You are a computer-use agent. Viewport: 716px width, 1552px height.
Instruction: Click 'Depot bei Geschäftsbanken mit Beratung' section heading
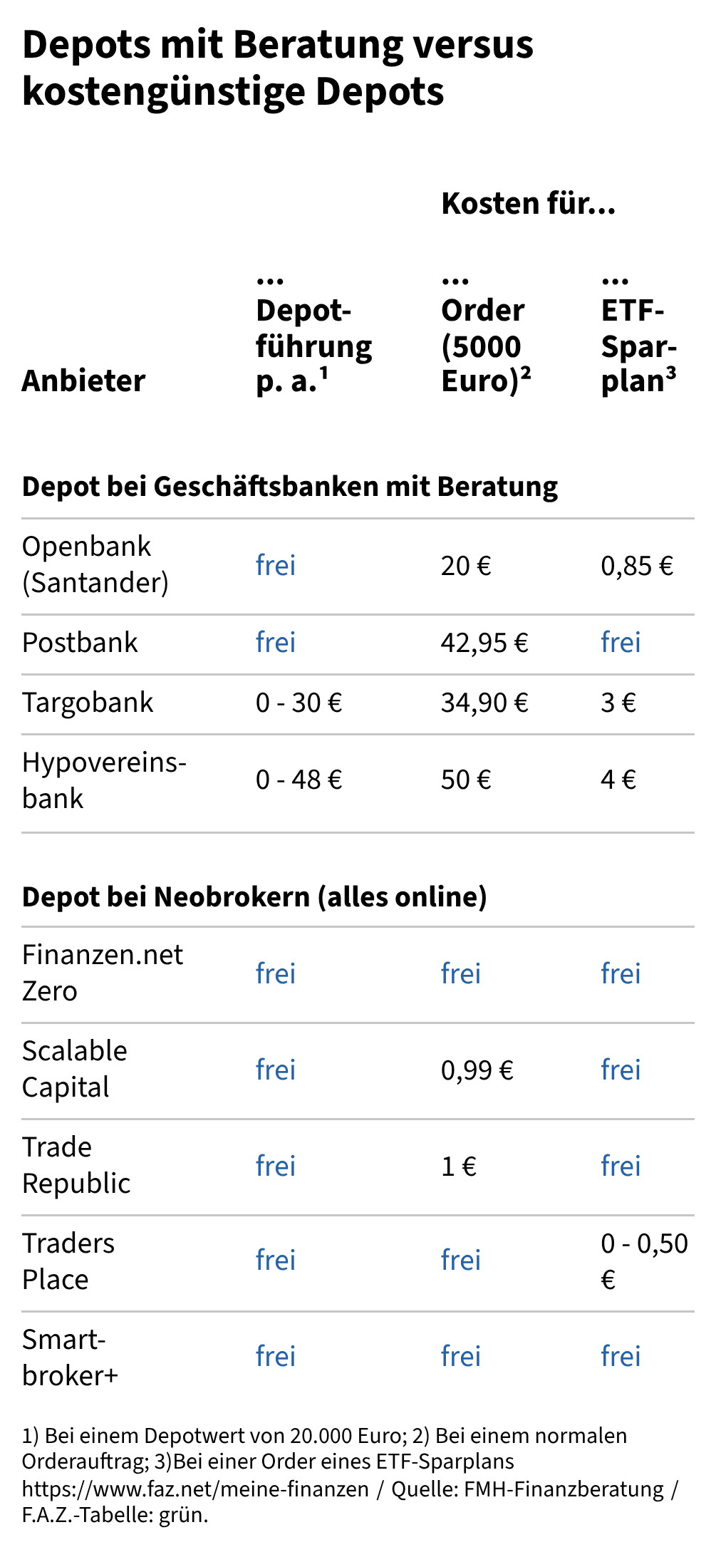(x=290, y=487)
